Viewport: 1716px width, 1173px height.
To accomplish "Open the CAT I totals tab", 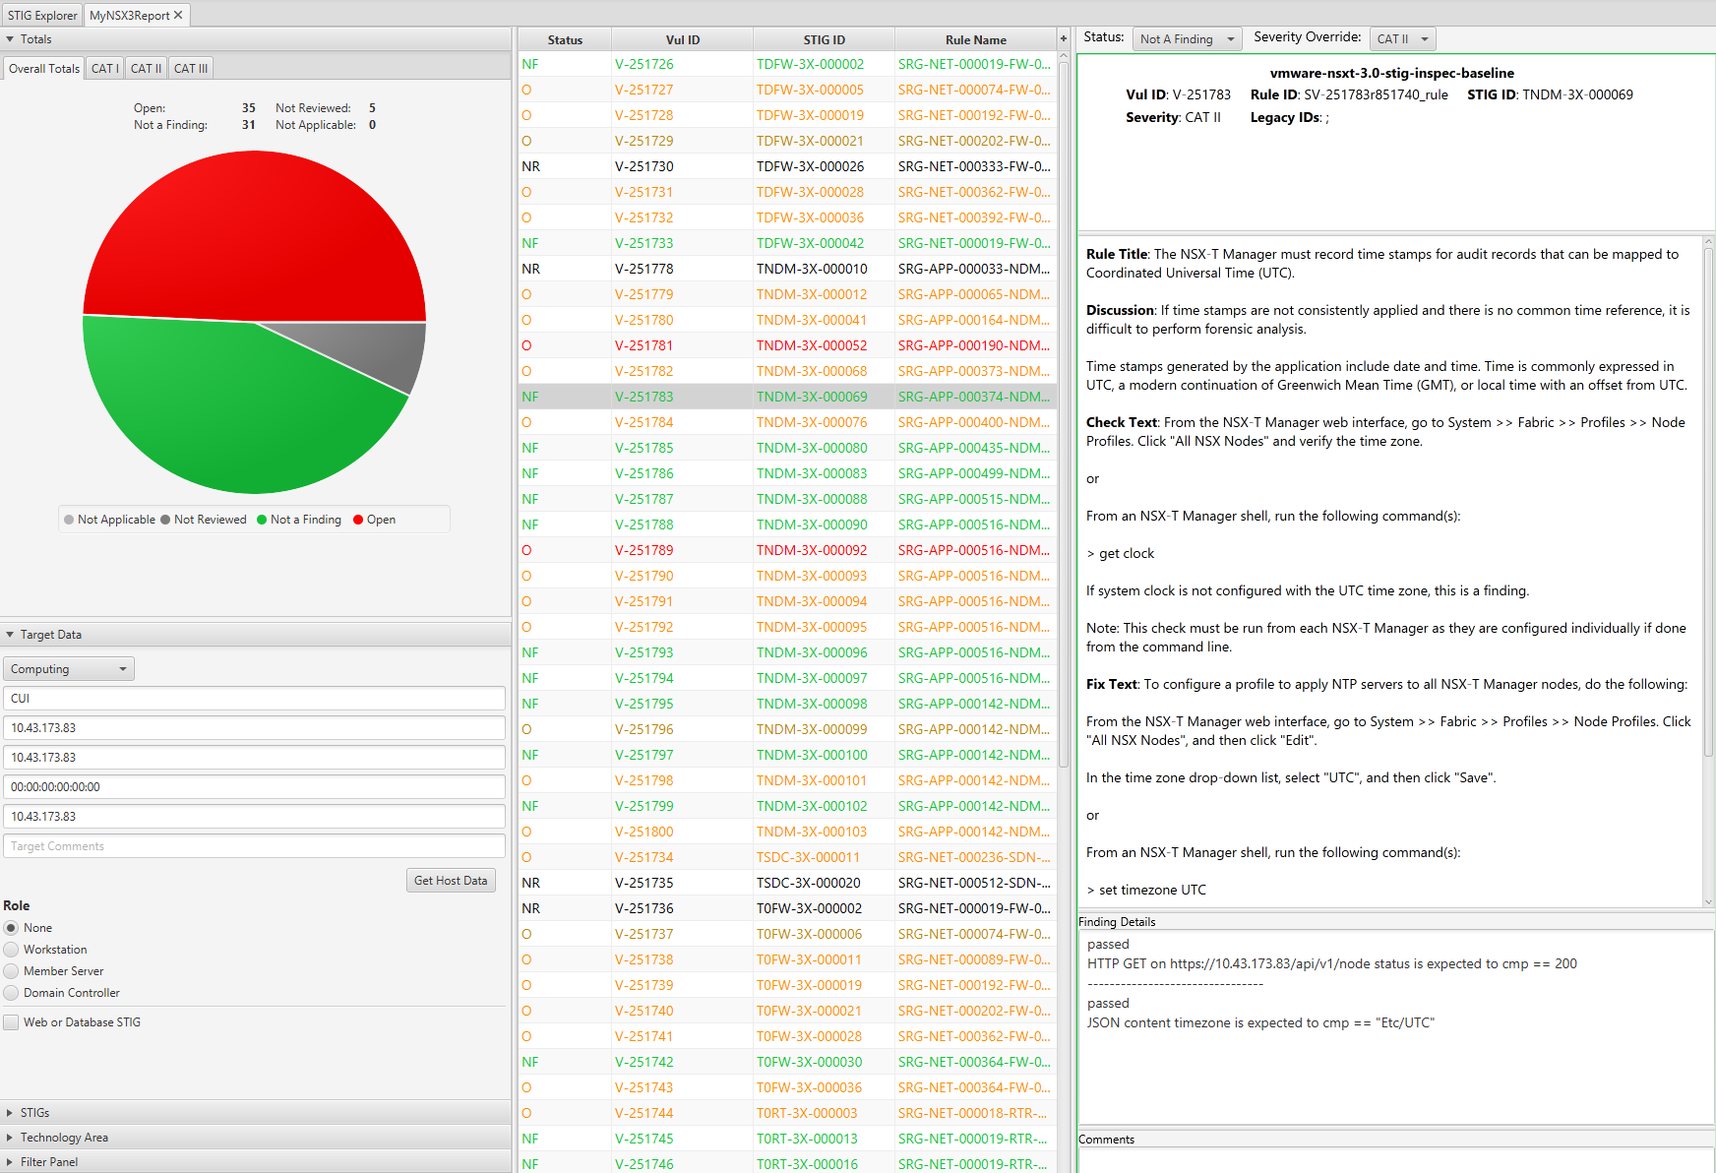I will tap(105, 68).
